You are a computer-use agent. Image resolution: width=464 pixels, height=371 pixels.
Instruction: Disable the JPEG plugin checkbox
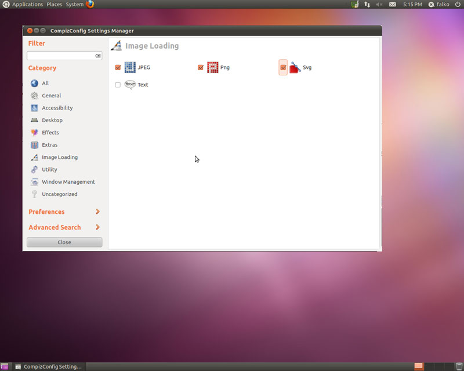tap(118, 67)
